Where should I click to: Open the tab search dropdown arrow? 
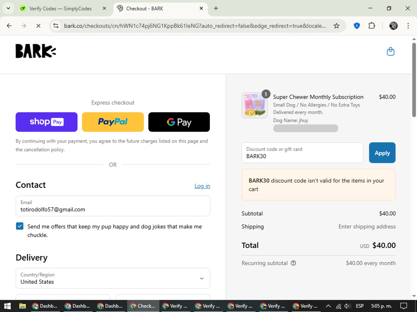coord(8,8)
